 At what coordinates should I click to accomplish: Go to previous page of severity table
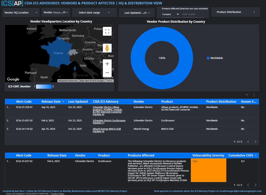point(248,185)
